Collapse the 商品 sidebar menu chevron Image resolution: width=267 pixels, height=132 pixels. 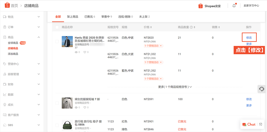39,37
